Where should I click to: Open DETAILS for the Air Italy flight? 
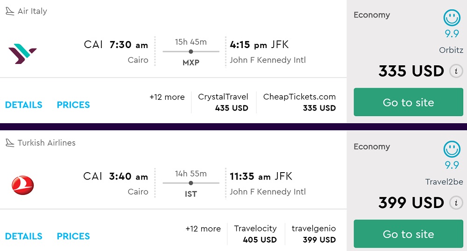(x=23, y=105)
